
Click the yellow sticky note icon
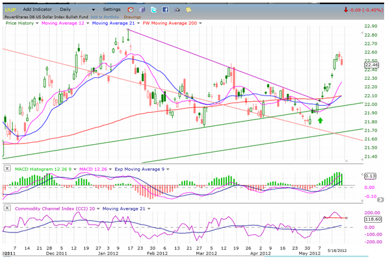188,10
